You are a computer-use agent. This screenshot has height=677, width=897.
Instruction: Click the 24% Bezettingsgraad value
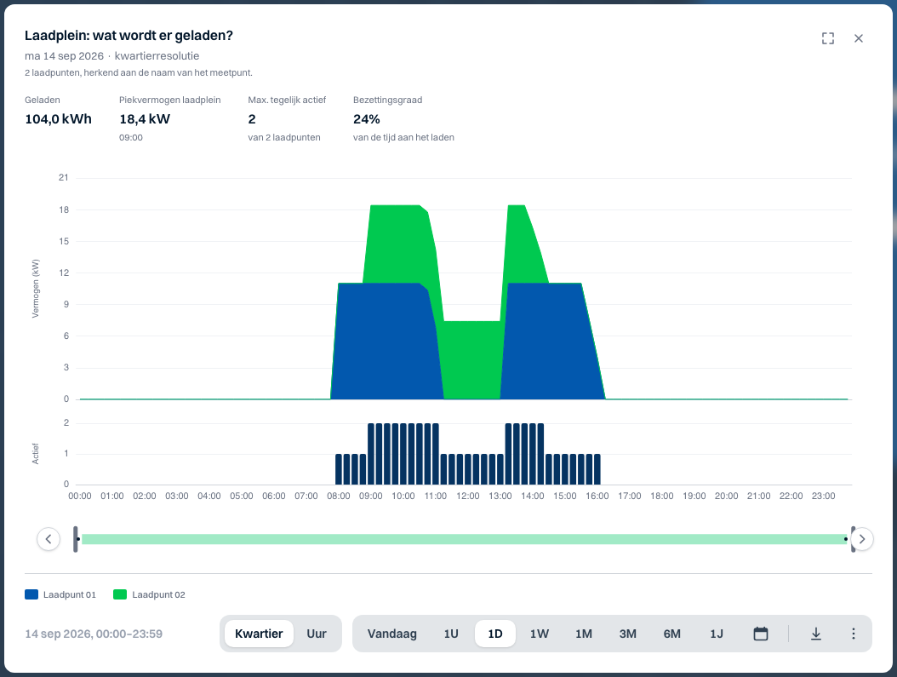(367, 119)
